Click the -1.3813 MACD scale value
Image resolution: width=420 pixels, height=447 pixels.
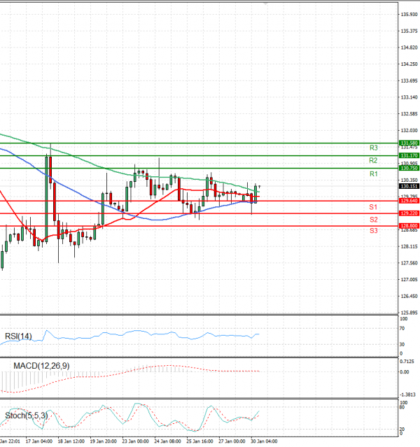(407, 395)
